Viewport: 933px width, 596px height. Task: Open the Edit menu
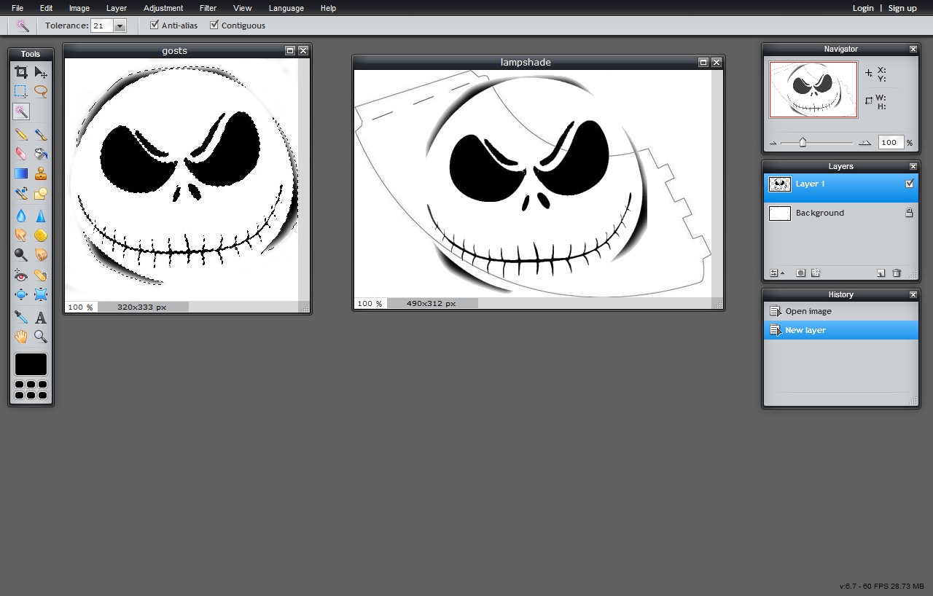click(x=46, y=8)
